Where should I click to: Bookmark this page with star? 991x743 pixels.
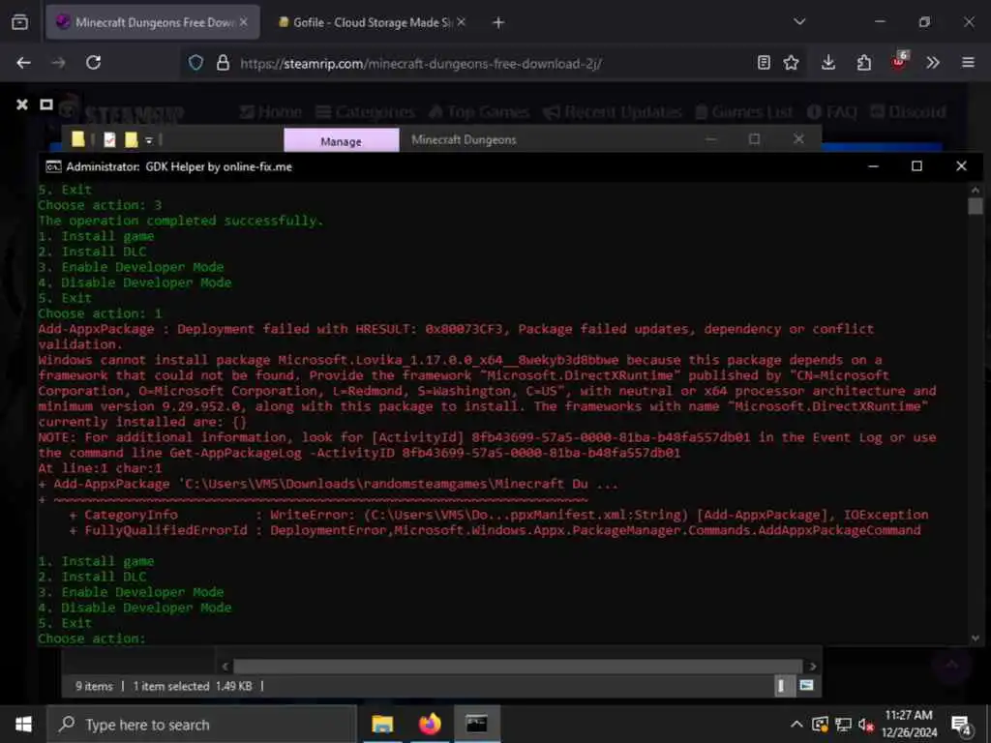point(791,63)
